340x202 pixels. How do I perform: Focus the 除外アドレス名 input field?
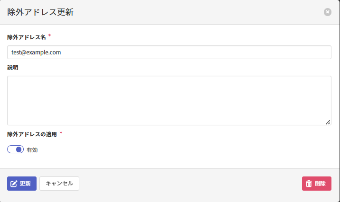point(190,53)
